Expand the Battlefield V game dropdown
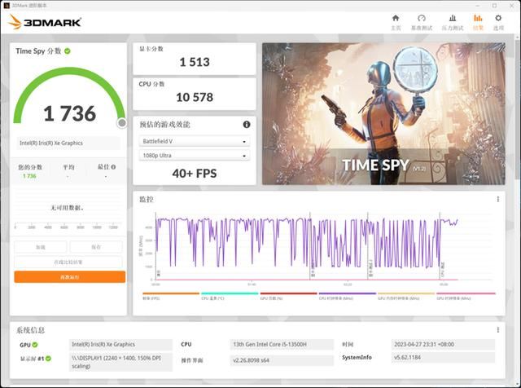 click(x=194, y=141)
